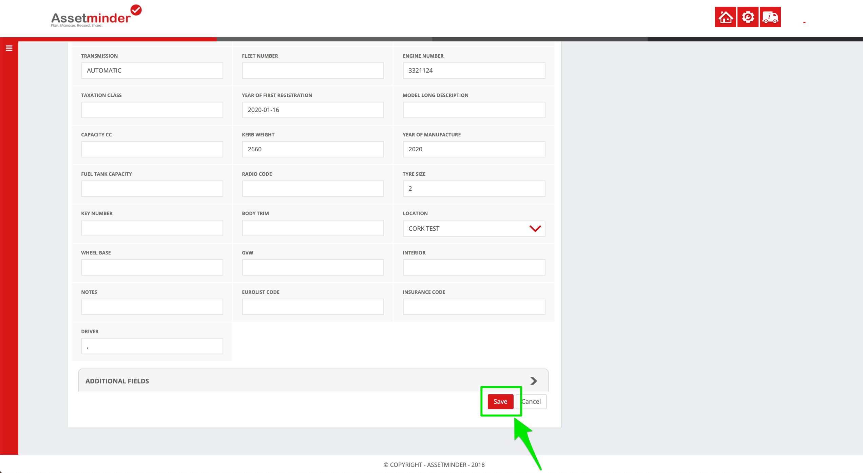Focus the GVW input field
This screenshot has width=863, height=473.
[313, 267]
